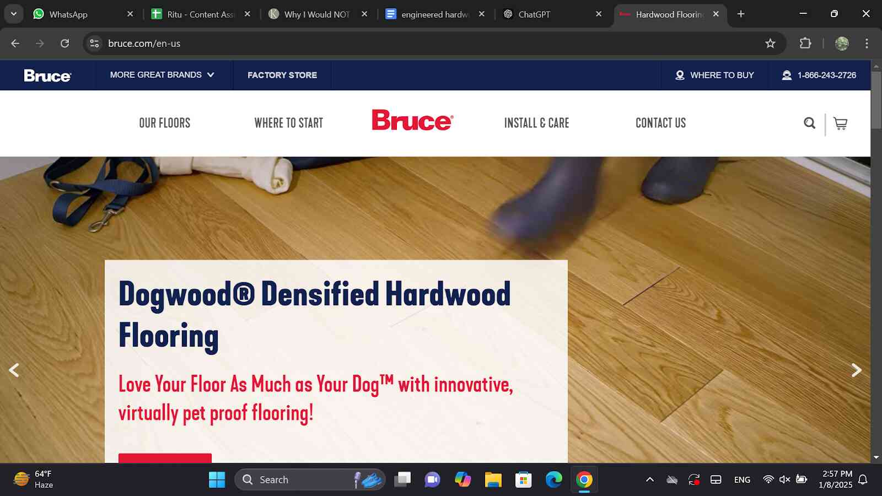Close the ChatGPT tab
Screen dimensions: 882x496
pyautogui.click(x=599, y=14)
